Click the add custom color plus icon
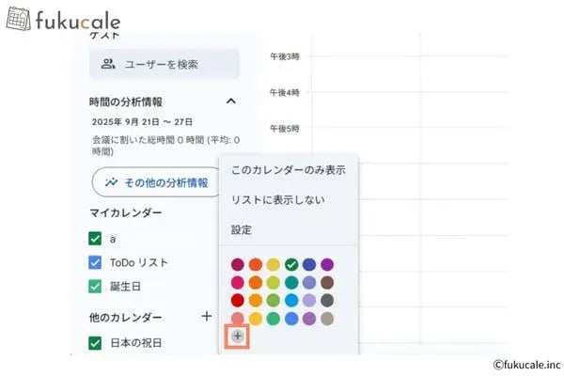Viewport: 564px width, 376px height. pyautogui.click(x=238, y=336)
